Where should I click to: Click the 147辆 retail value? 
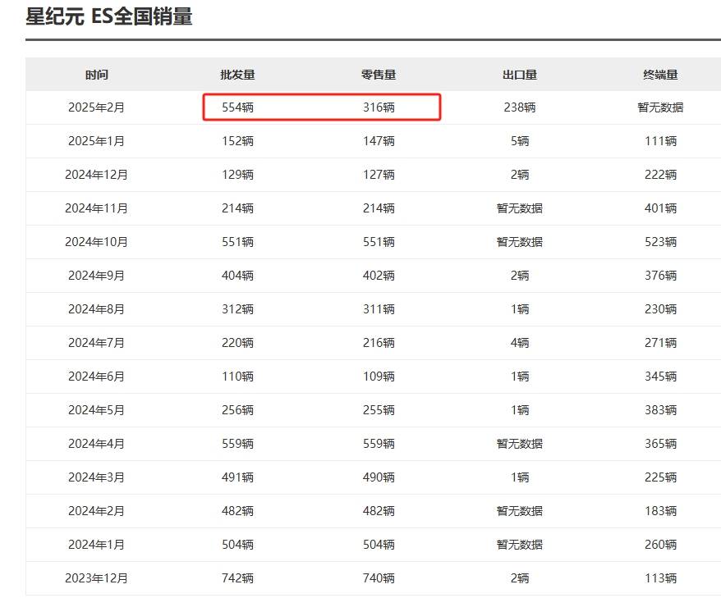[379, 141]
